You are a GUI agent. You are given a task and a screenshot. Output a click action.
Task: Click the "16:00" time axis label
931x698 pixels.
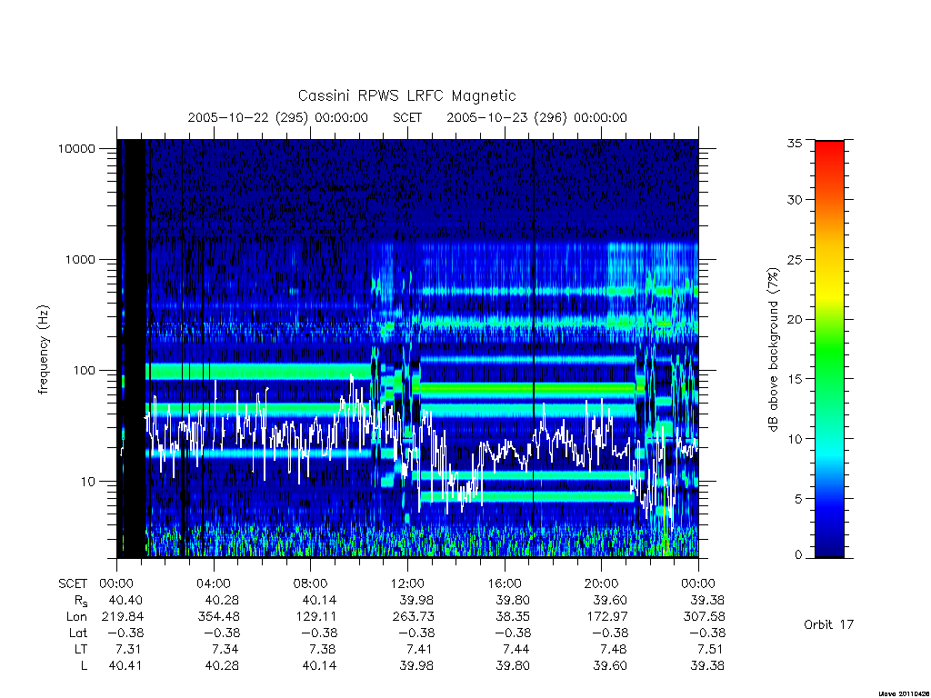(505, 583)
